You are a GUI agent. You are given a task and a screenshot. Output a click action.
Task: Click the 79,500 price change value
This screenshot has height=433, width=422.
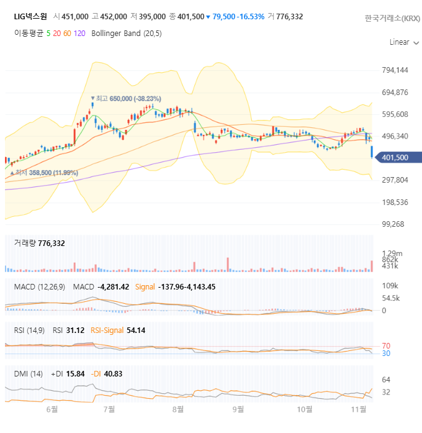pyautogui.click(x=224, y=17)
